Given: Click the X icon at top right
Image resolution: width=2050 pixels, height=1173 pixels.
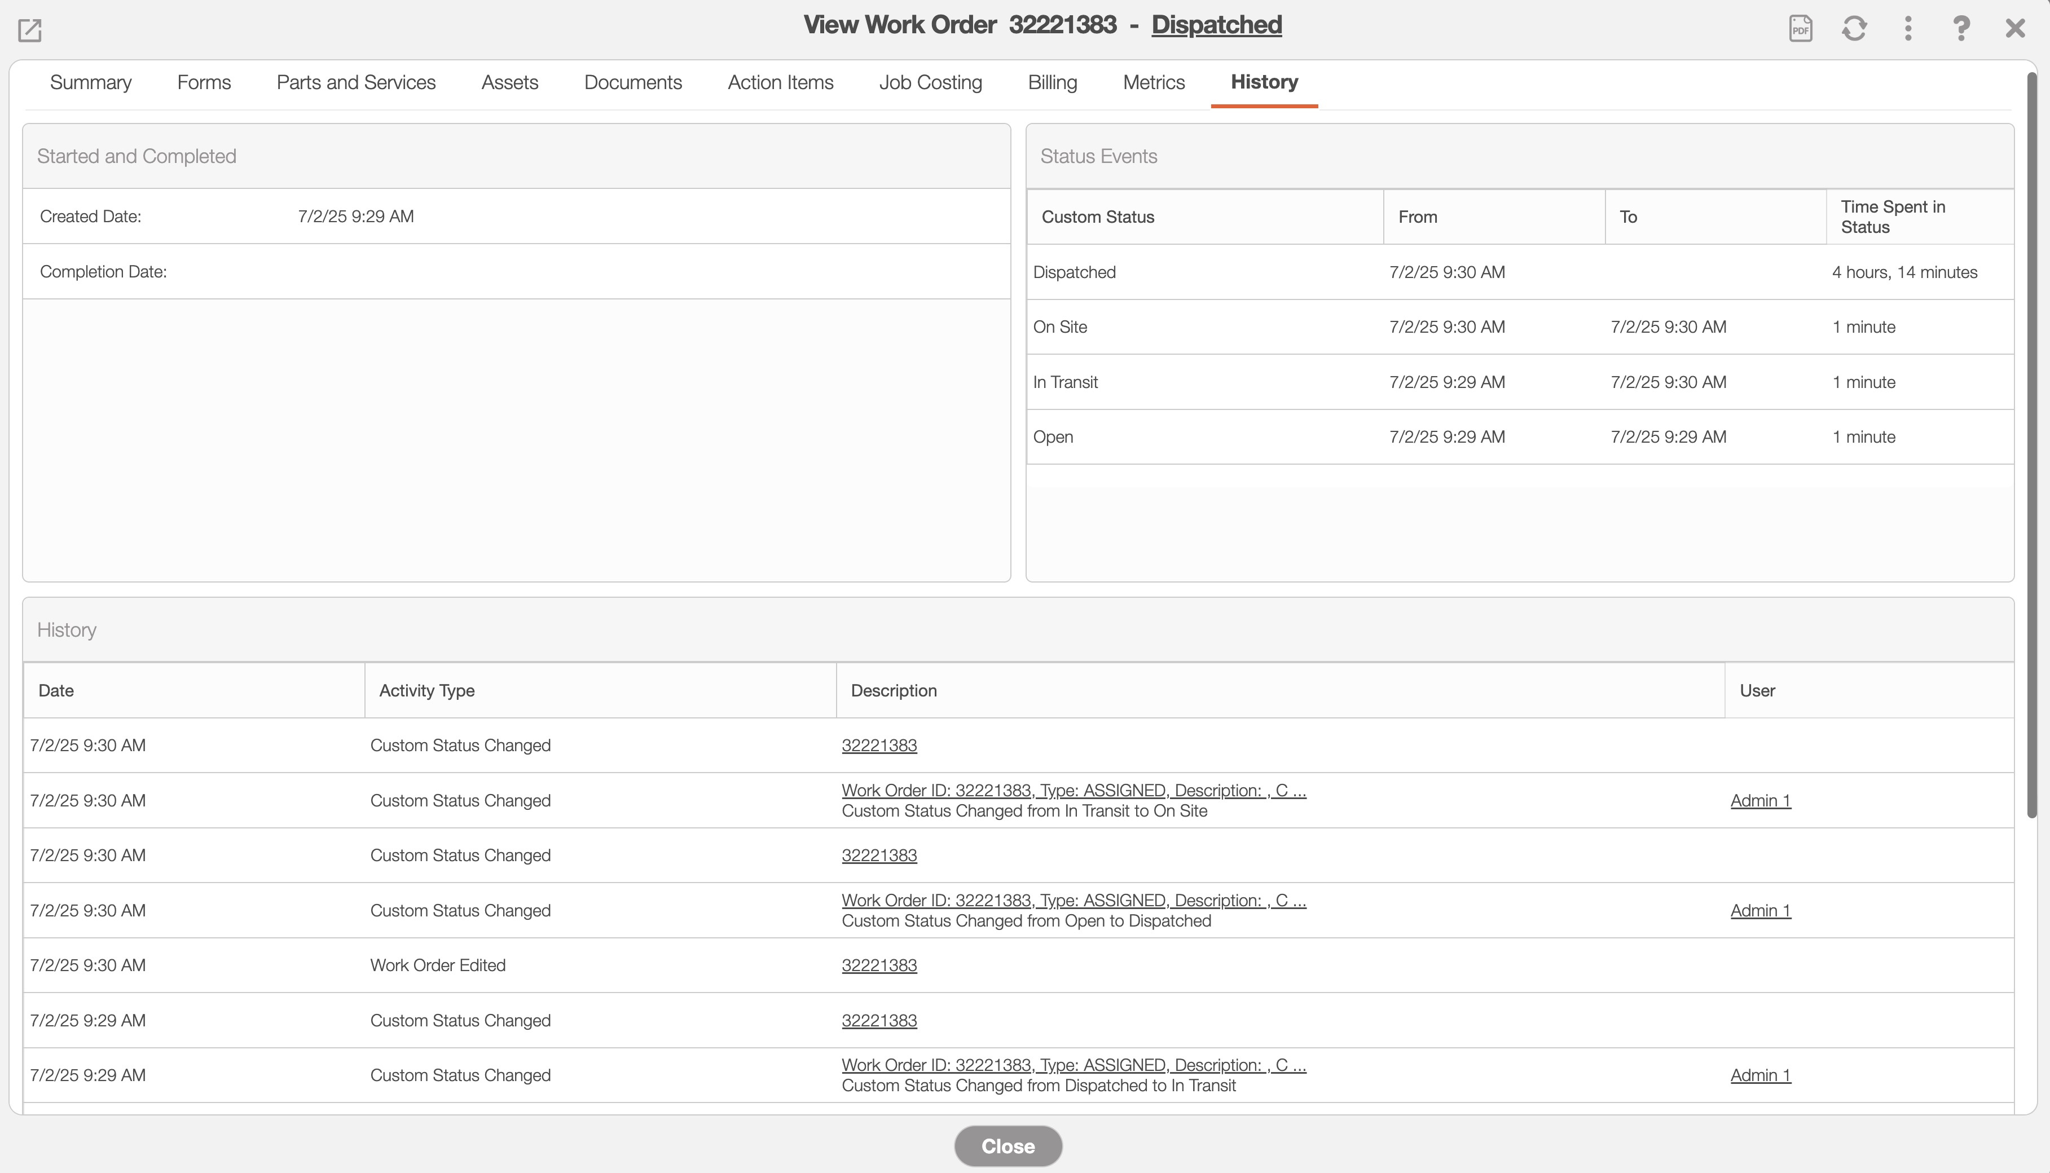Looking at the screenshot, I should 2014,29.
